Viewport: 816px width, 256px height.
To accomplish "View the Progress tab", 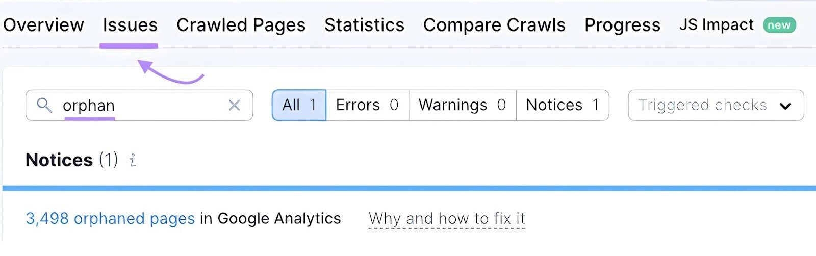I will coord(622,25).
